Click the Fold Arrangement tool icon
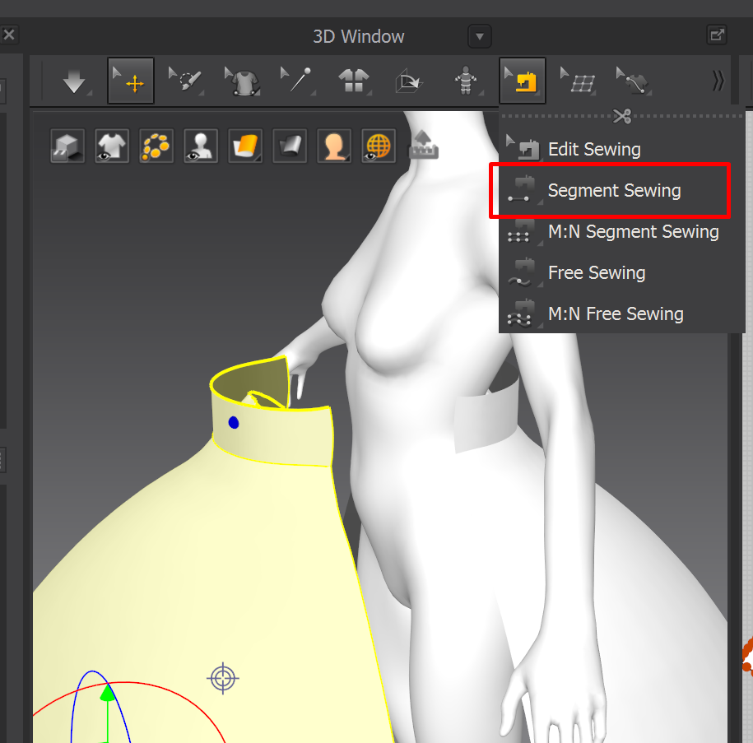 pyautogui.click(x=409, y=81)
